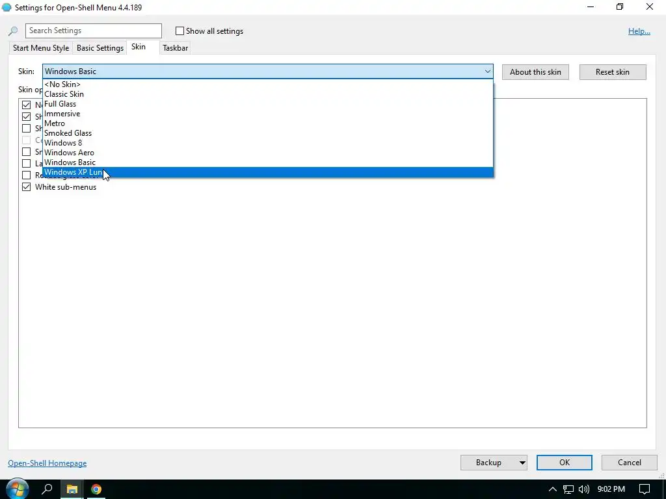Visit the Open-Shell Homepage link
The image size is (666, 499).
point(47,463)
